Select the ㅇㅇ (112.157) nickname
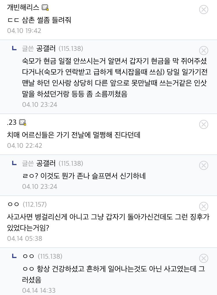The height and width of the screenshot is (295, 217). pos(27,204)
